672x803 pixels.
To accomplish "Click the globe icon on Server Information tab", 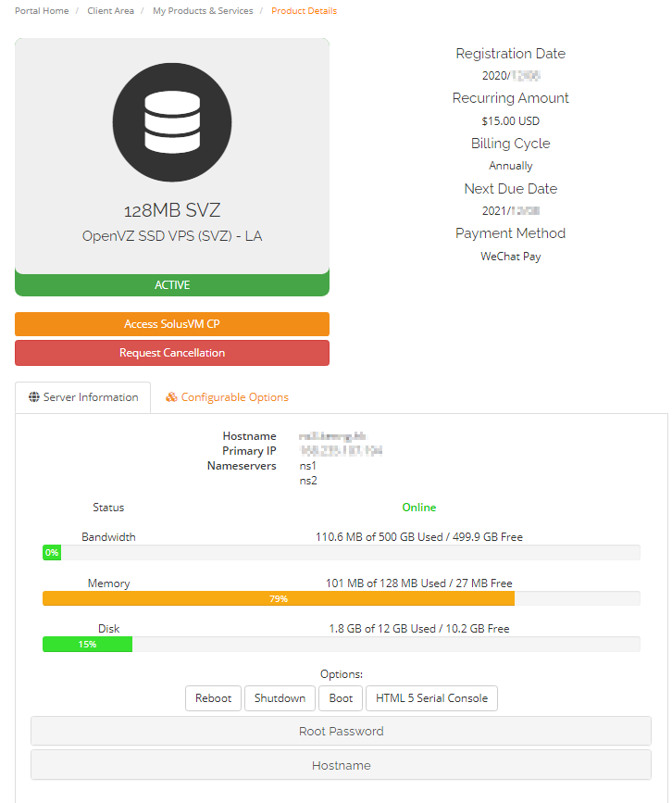I will click(34, 397).
